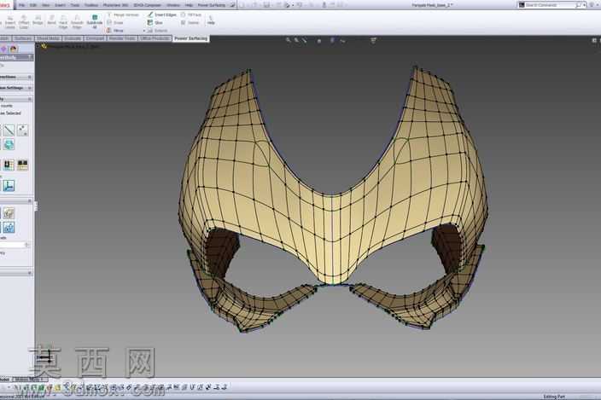Open the Photoview 360 menu

pos(116,5)
